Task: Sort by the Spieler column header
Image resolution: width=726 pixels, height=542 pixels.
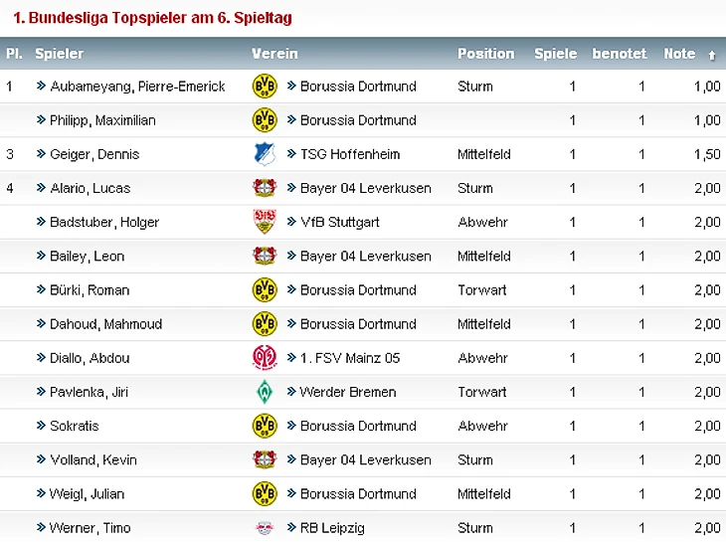Action: pos(60,54)
